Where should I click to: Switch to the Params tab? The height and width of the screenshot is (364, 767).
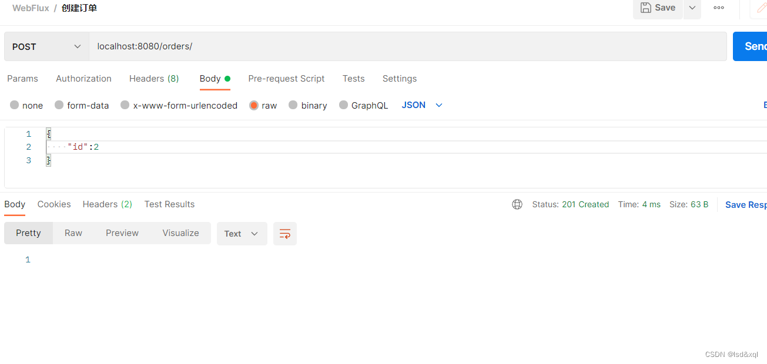(x=22, y=79)
